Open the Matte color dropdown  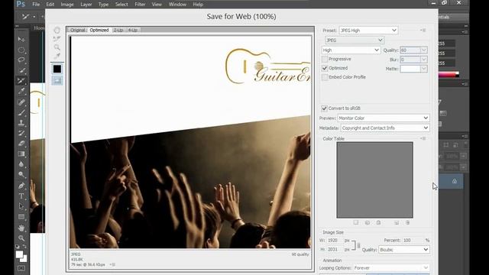(x=424, y=69)
